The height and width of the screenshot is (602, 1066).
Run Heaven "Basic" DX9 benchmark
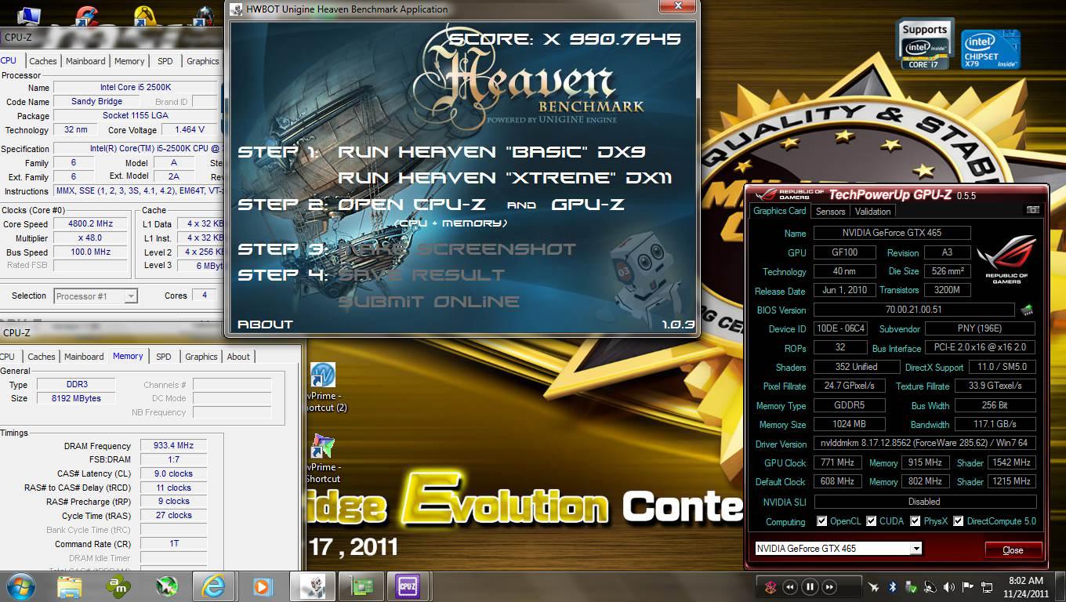click(491, 152)
